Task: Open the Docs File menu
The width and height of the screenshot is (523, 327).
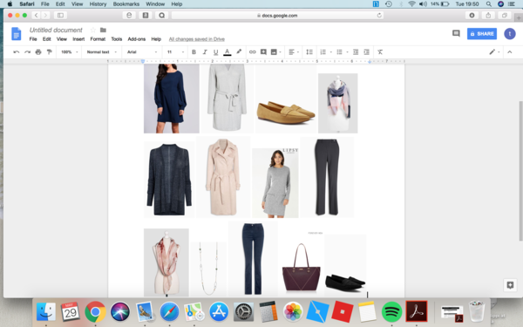Action: tap(33, 39)
